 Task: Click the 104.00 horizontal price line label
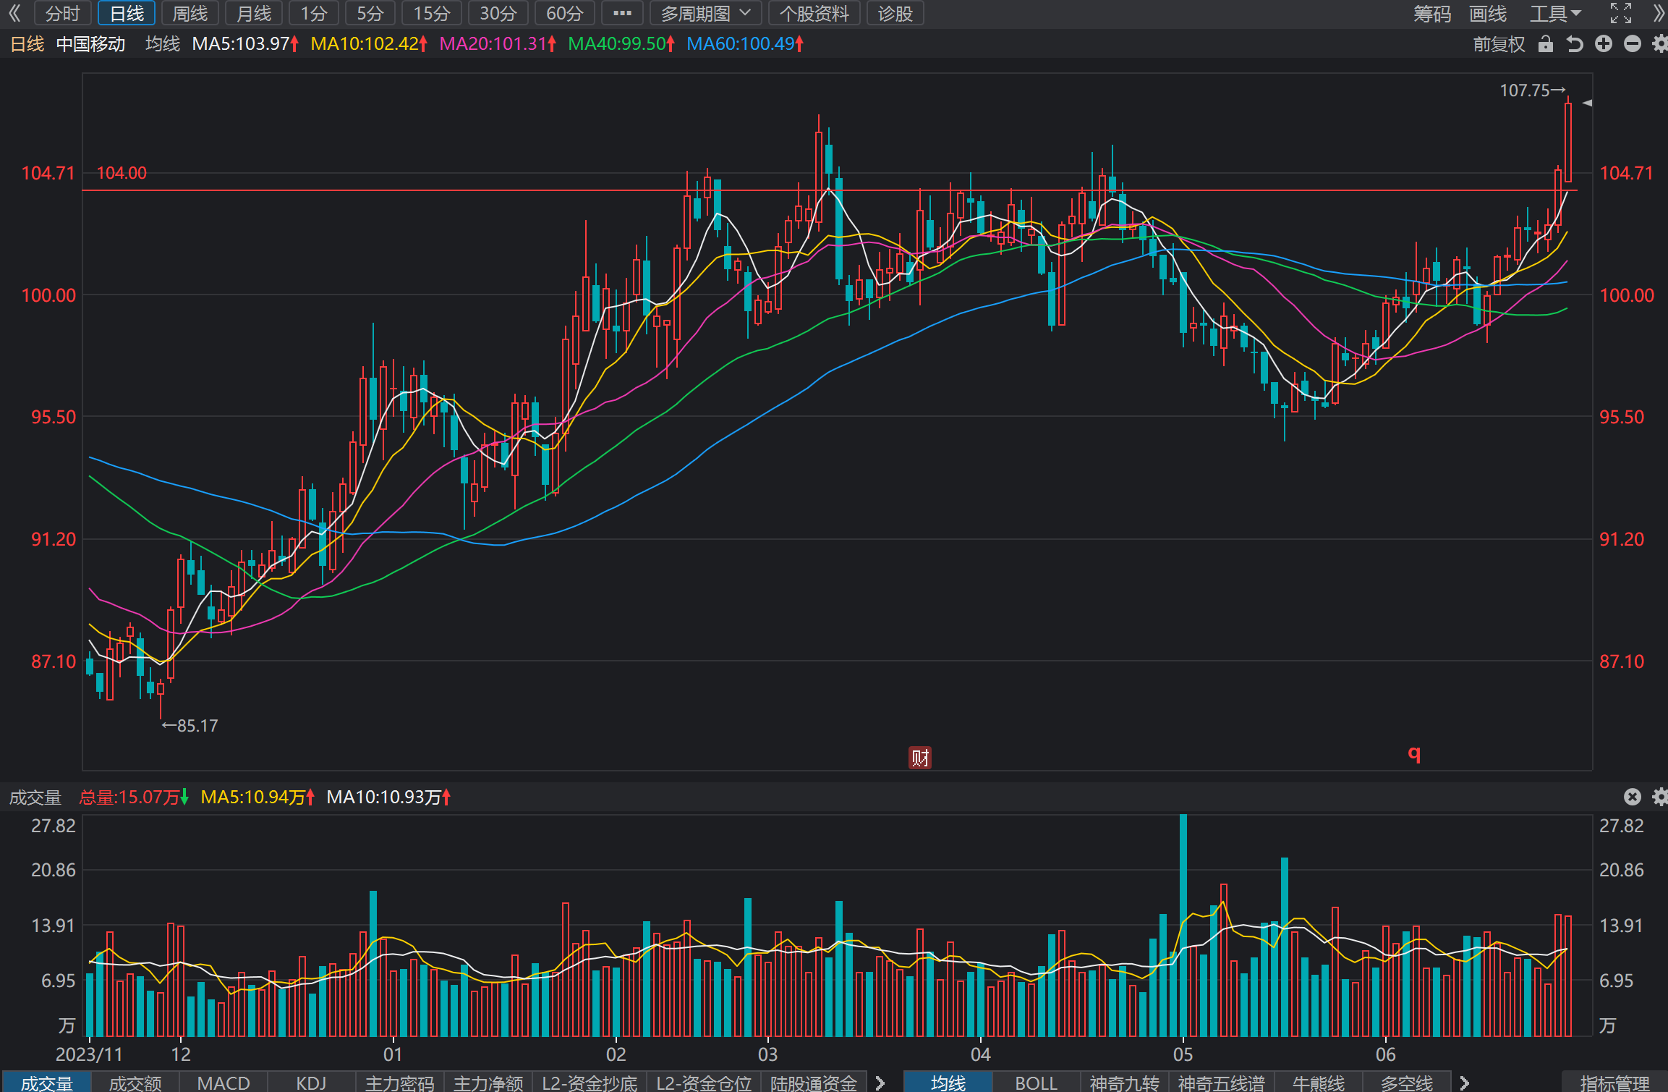pos(122,173)
